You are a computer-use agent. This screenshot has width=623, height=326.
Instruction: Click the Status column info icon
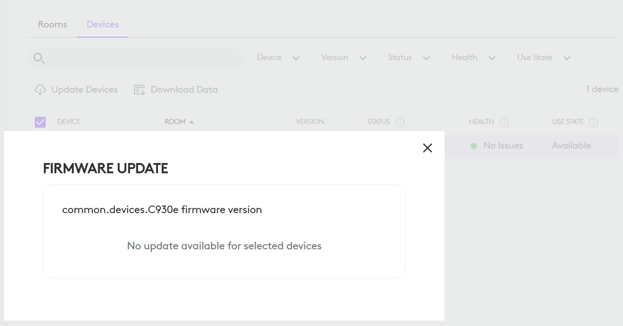pos(401,122)
